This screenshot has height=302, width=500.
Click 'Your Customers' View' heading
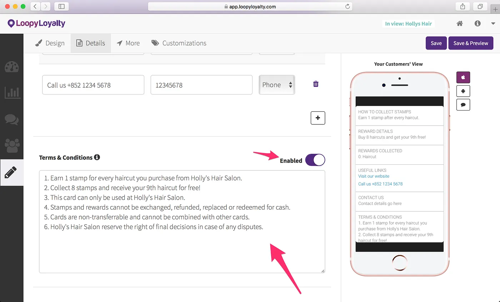pos(398,64)
